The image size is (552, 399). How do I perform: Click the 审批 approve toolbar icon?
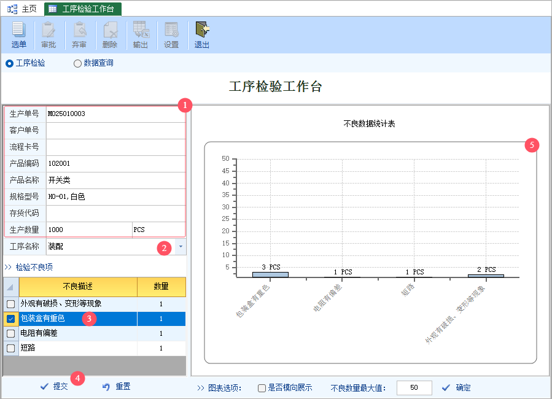(49, 30)
